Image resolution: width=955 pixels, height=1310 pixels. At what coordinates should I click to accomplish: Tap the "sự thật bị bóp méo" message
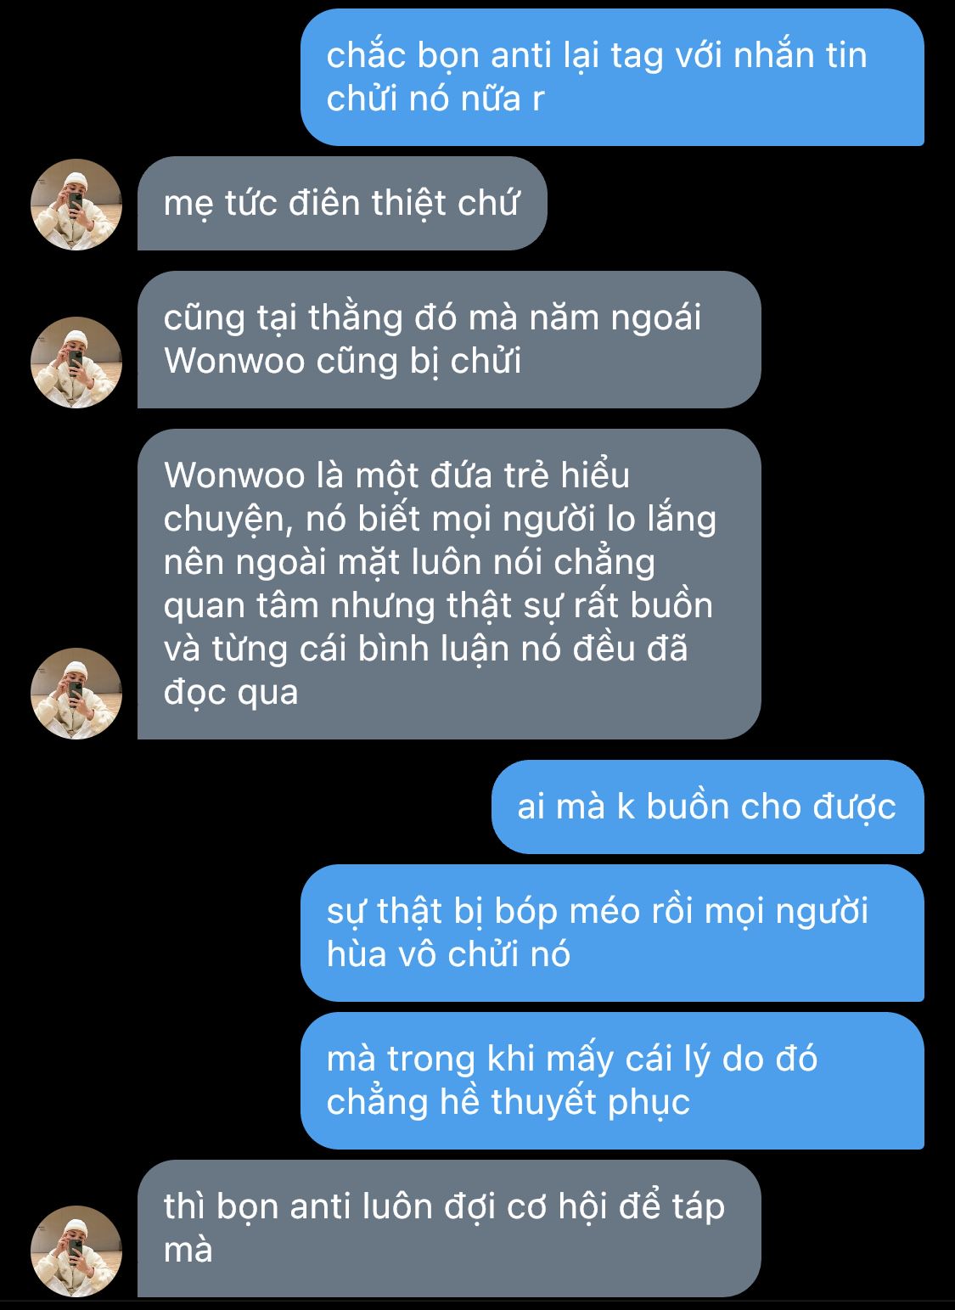point(612,933)
